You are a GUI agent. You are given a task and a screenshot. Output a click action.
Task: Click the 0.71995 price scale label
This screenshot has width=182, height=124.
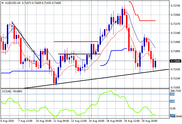pos(175,42)
